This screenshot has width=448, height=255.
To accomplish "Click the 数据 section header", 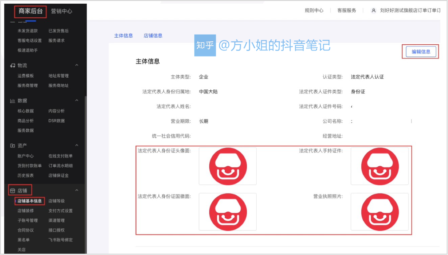I will 45,100.
